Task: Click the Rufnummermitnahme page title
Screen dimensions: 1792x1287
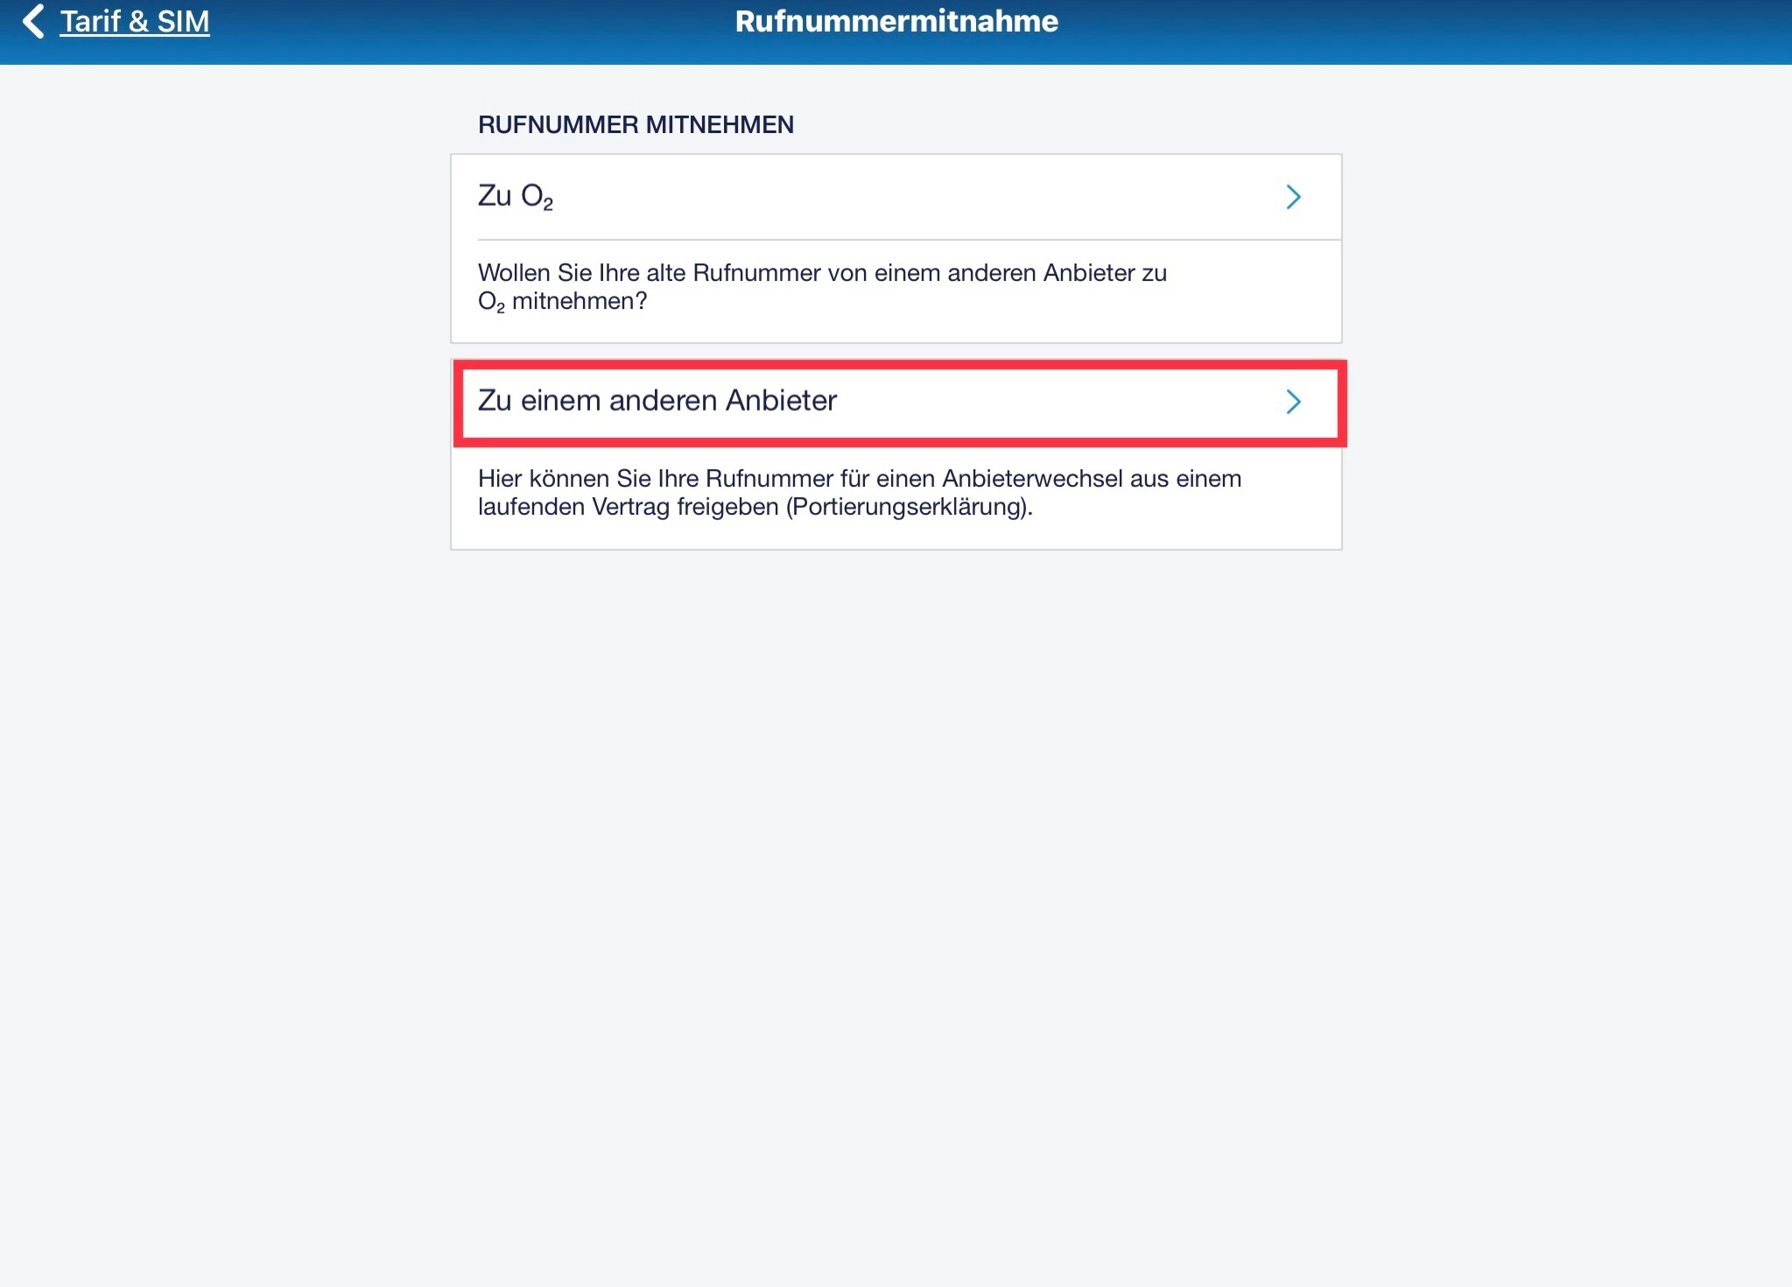Action: (x=896, y=21)
